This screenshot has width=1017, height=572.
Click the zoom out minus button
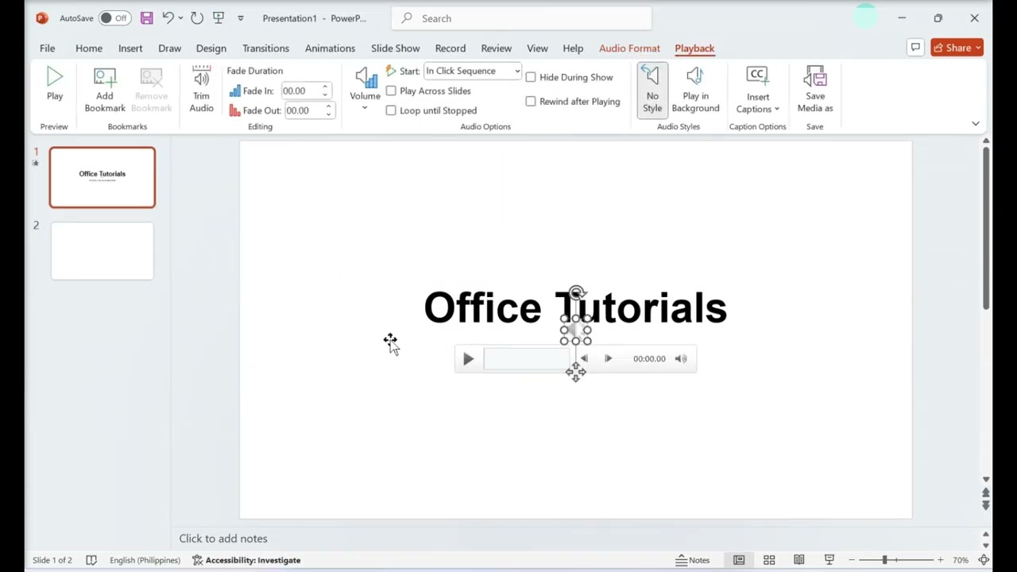851,560
